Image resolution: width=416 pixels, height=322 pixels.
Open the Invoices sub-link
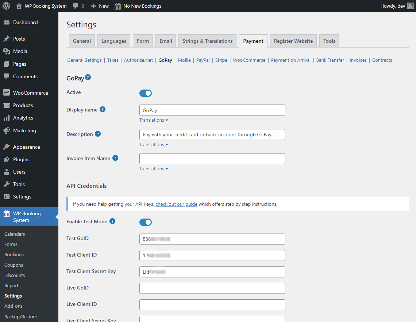click(358, 60)
